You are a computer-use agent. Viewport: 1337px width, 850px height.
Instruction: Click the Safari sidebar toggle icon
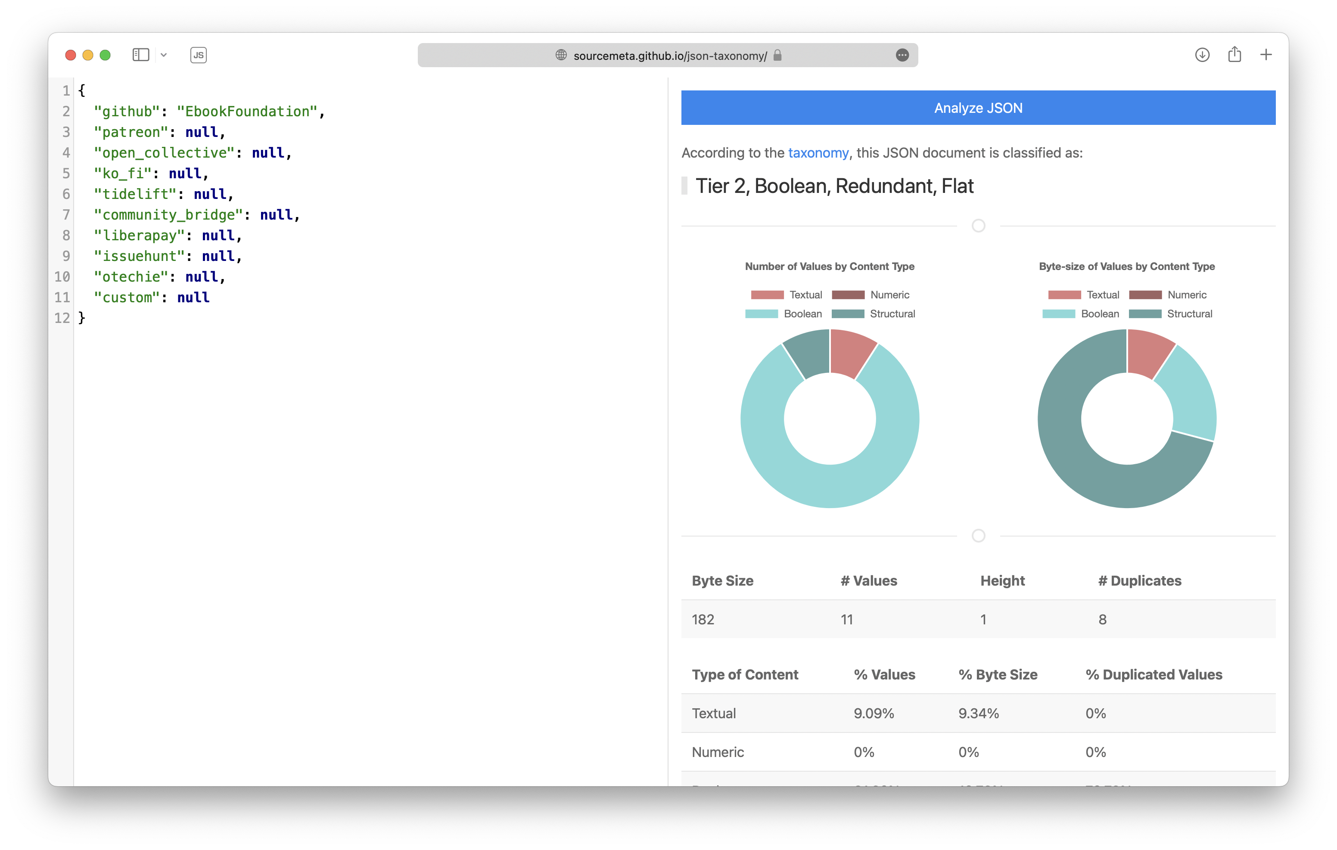click(x=140, y=55)
